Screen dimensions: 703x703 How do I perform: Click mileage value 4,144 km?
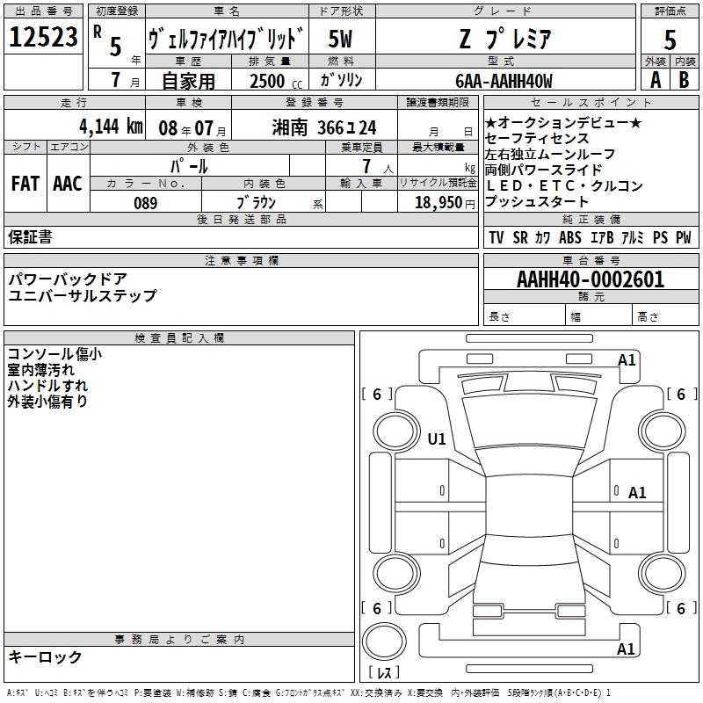(112, 126)
